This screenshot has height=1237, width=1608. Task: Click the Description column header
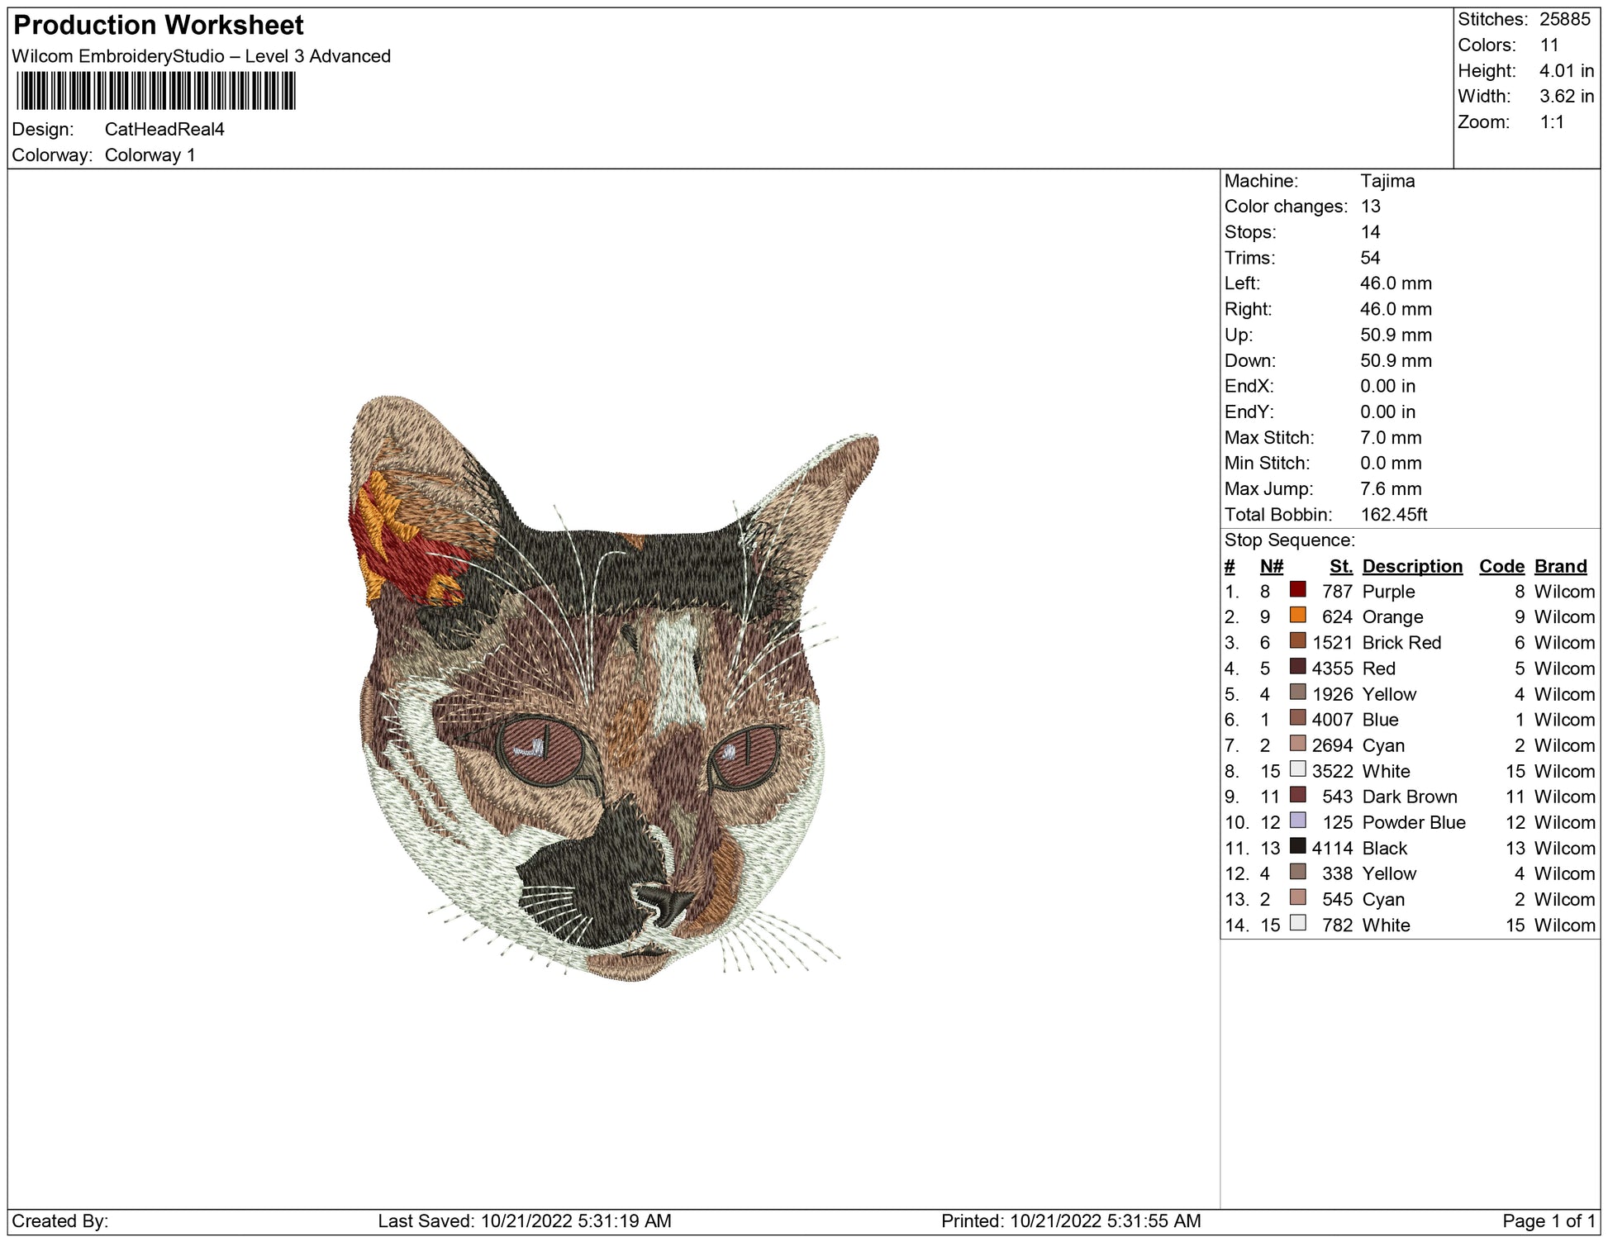(1411, 566)
